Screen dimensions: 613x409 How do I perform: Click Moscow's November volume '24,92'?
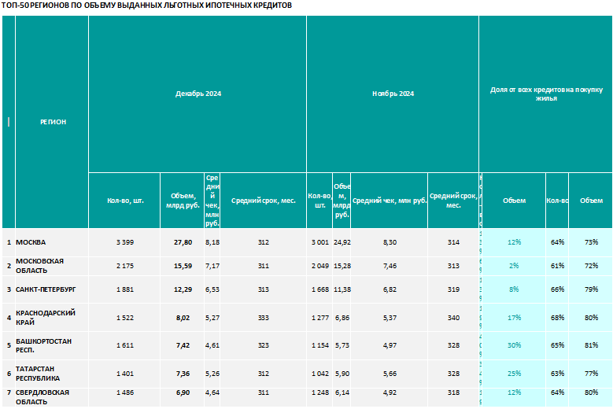pos(342,242)
